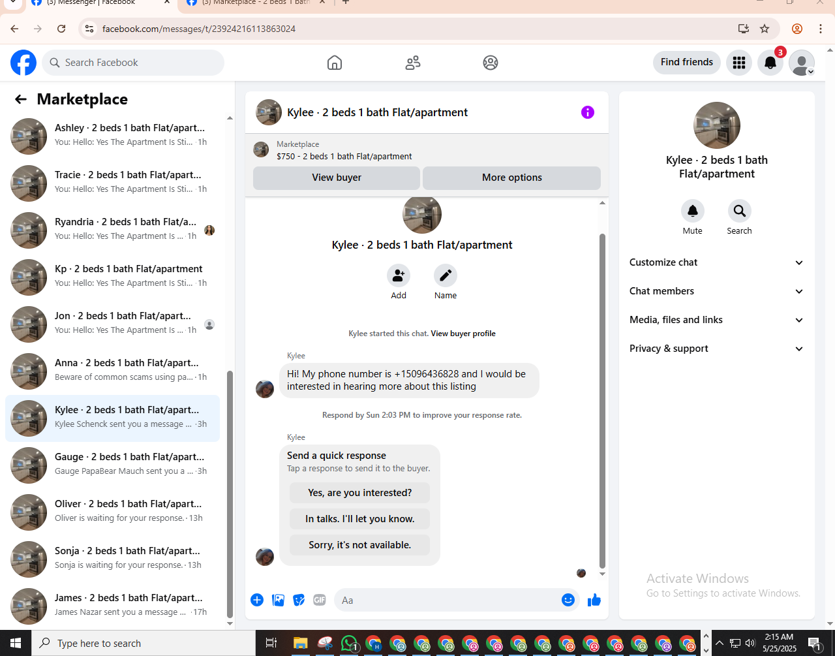Focus the Search Facebook field
Viewport: 835px width, 656px height.
(133, 63)
